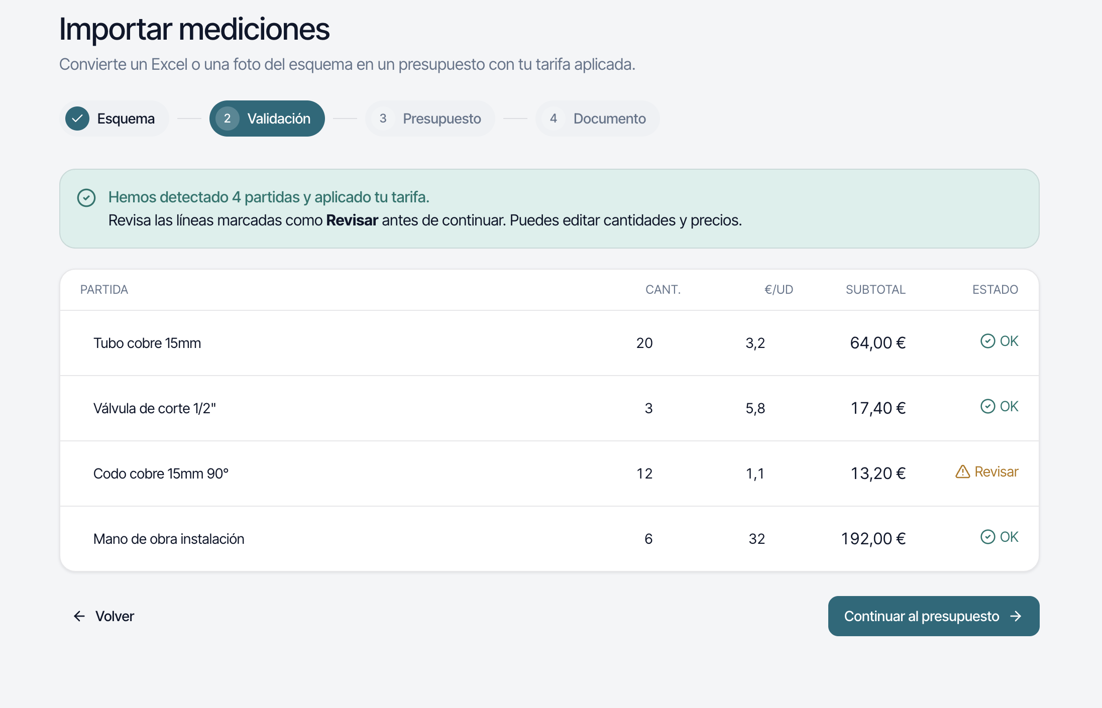The height and width of the screenshot is (708, 1102).
Task: Click the right arrow icon in Continuar button
Action: 1016,616
